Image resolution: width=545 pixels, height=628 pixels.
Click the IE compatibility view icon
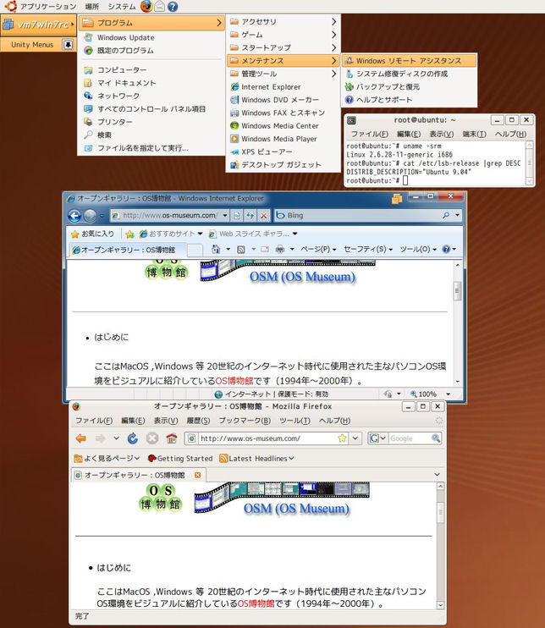(237, 216)
